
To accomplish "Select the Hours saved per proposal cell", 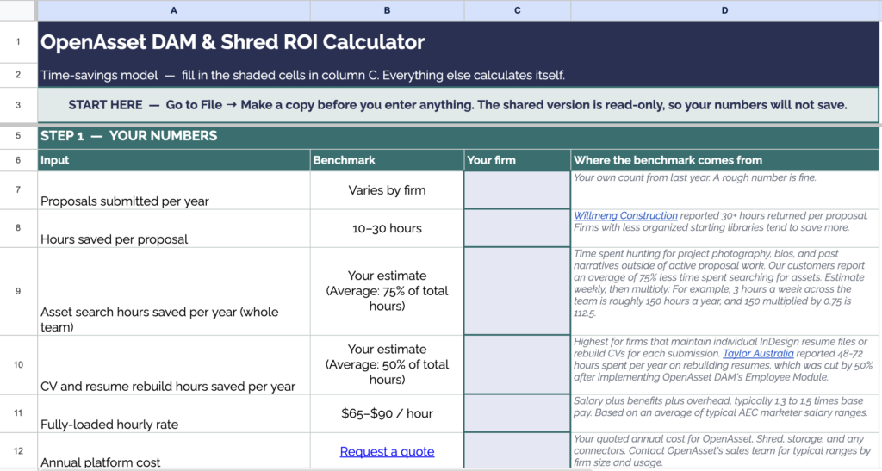I will click(x=174, y=228).
